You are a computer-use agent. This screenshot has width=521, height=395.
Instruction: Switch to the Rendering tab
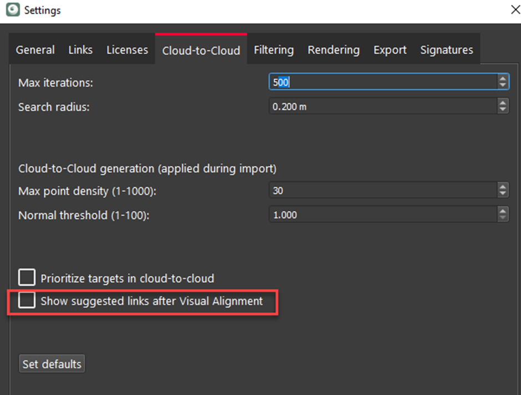pyautogui.click(x=333, y=50)
